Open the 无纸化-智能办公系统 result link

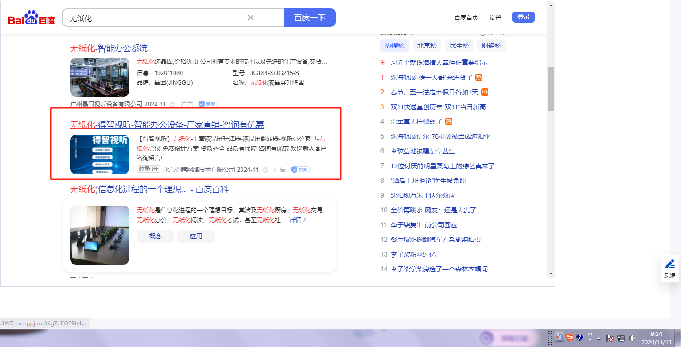click(x=109, y=48)
